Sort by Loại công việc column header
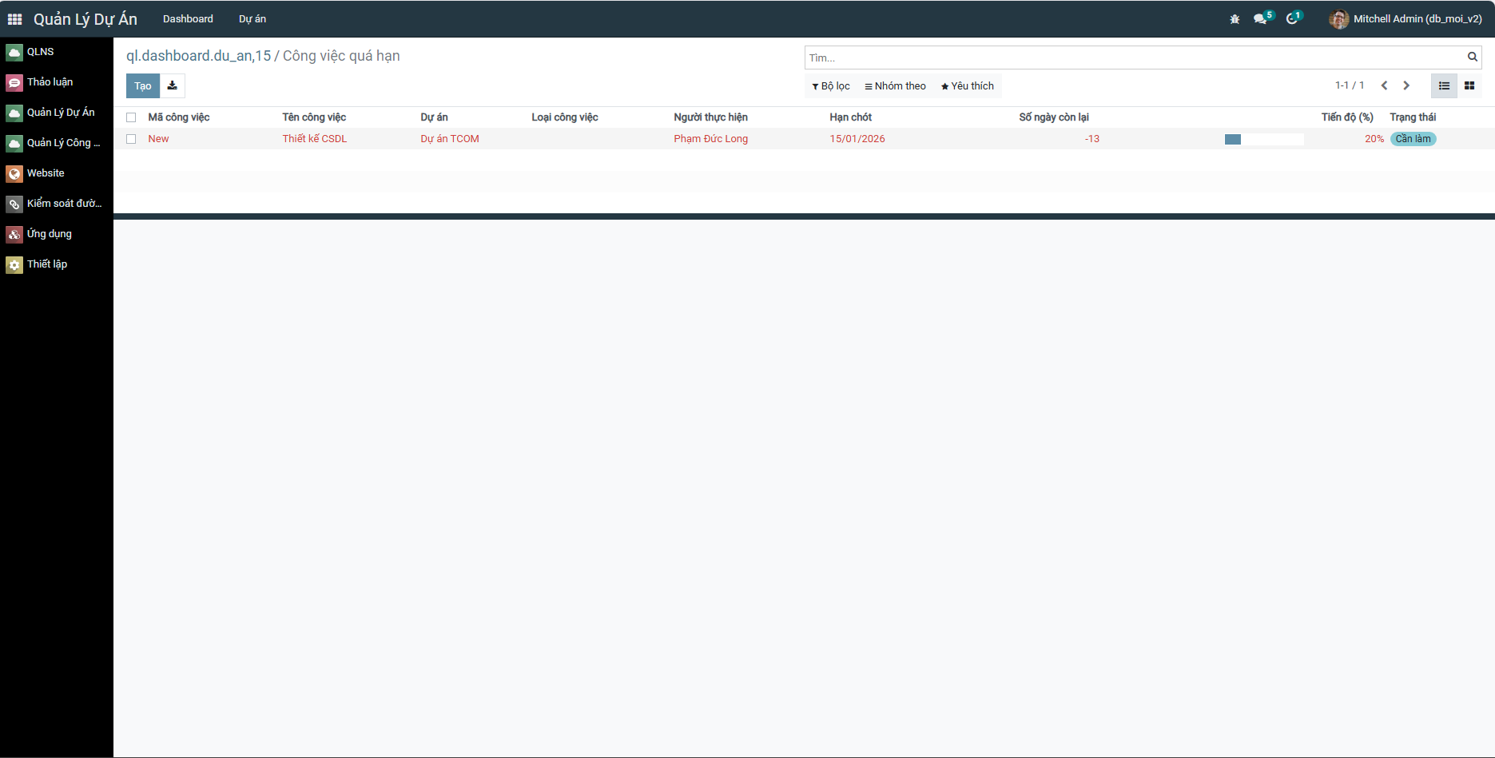 (x=565, y=117)
